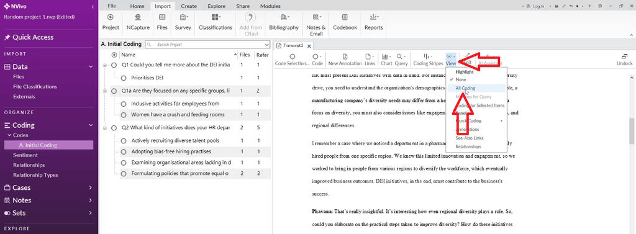The image size is (636, 234).
Task: Click the View eye icon
Action: pyautogui.click(x=450, y=56)
